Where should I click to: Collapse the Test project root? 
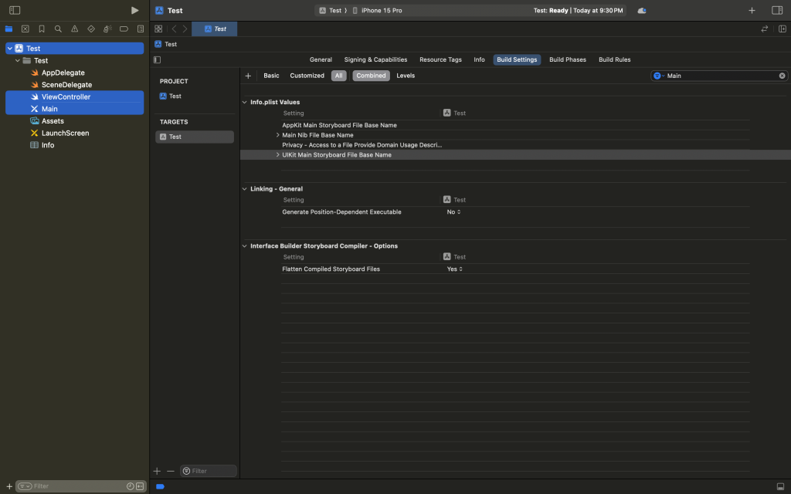point(9,49)
